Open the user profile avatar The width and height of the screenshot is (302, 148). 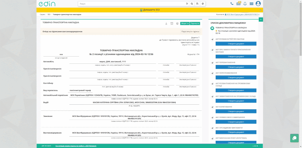[x=258, y=3]
